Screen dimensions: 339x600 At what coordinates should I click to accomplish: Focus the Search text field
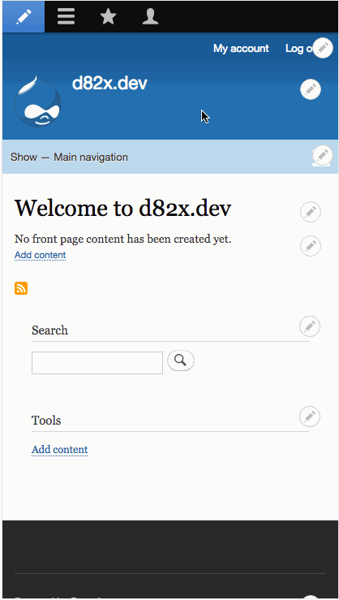point(97,363)
